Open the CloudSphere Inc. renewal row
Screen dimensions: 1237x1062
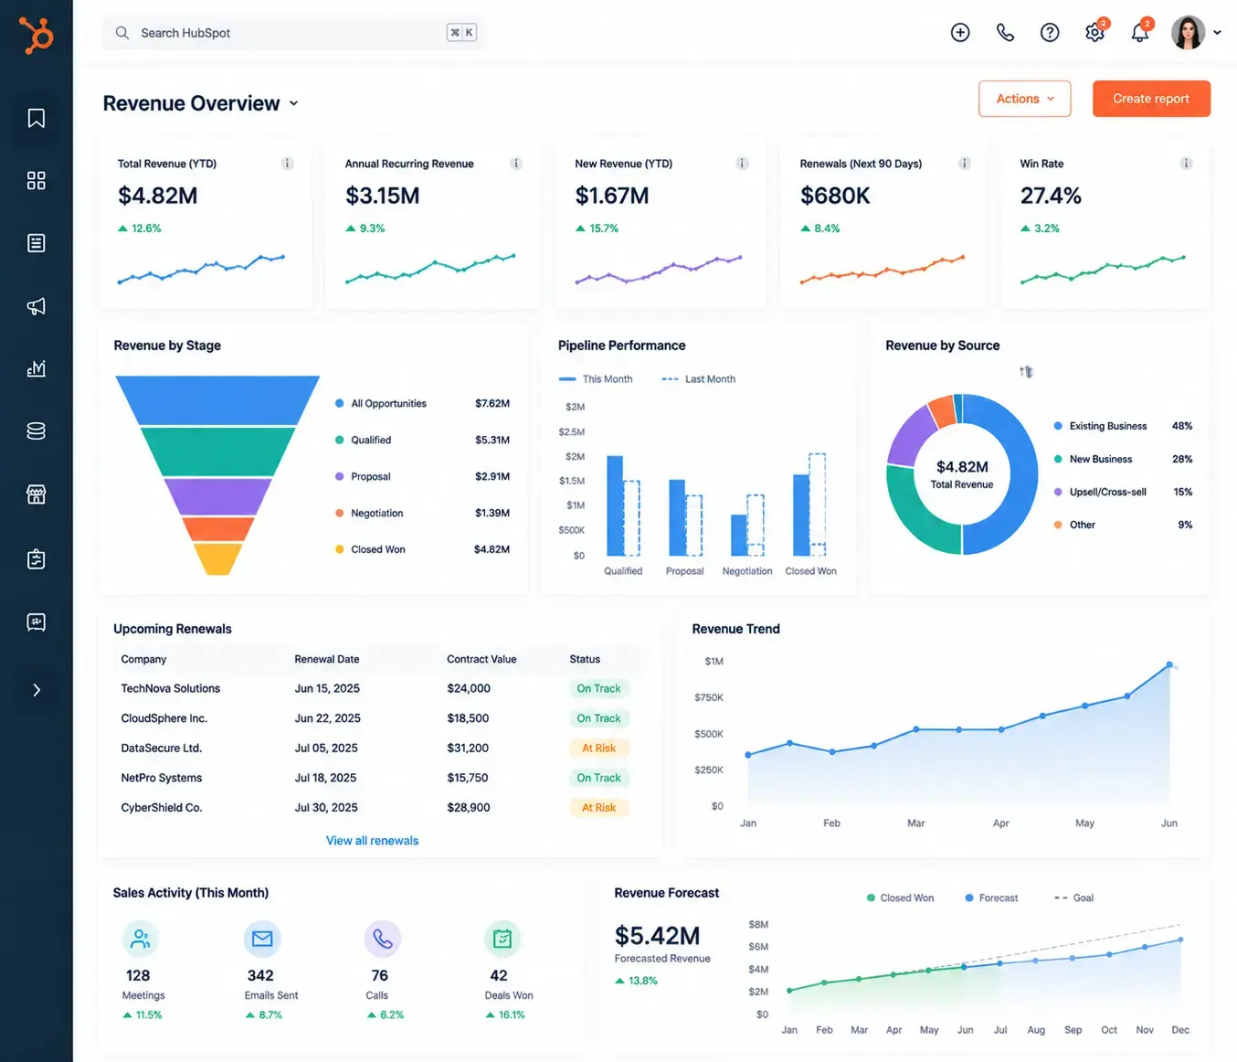[379, 718]
